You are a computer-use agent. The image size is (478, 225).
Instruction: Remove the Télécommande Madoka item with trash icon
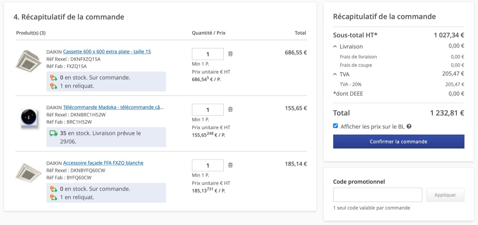[230, 109]
